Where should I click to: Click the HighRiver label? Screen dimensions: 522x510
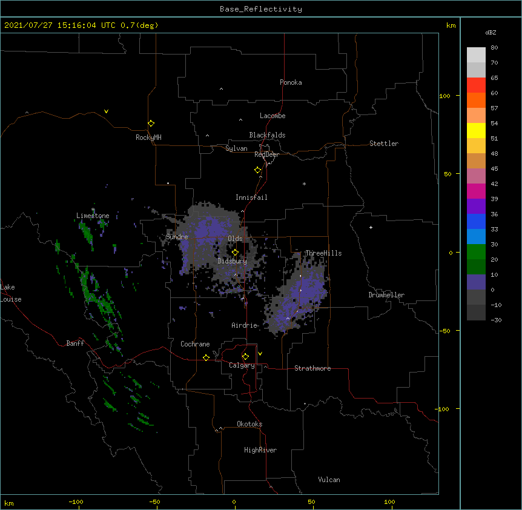point(260,450)
